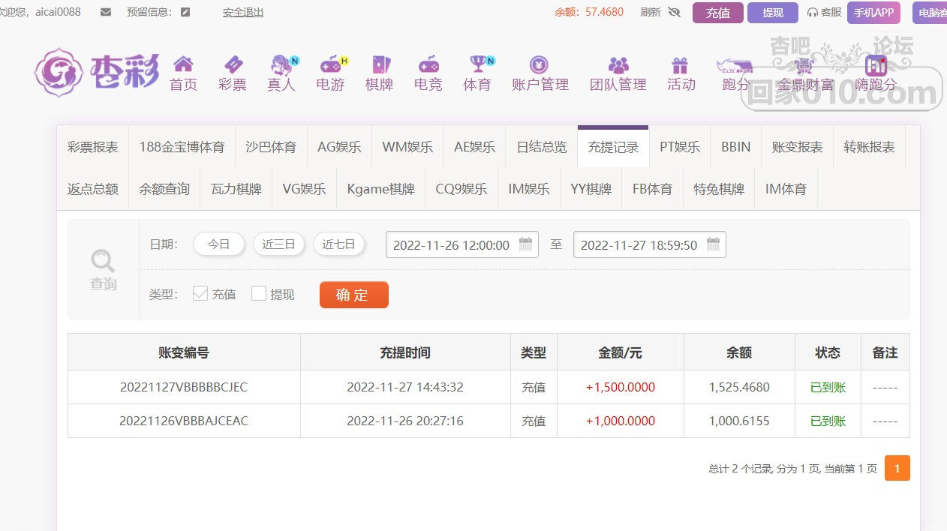Toggle balance visibility eye icon
This screenshot has width=947, height=531.
click(674, 12)
